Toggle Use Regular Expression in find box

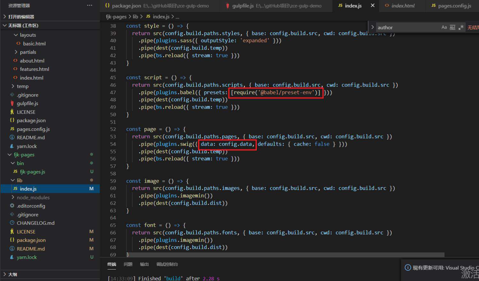[x=461, y=27]
